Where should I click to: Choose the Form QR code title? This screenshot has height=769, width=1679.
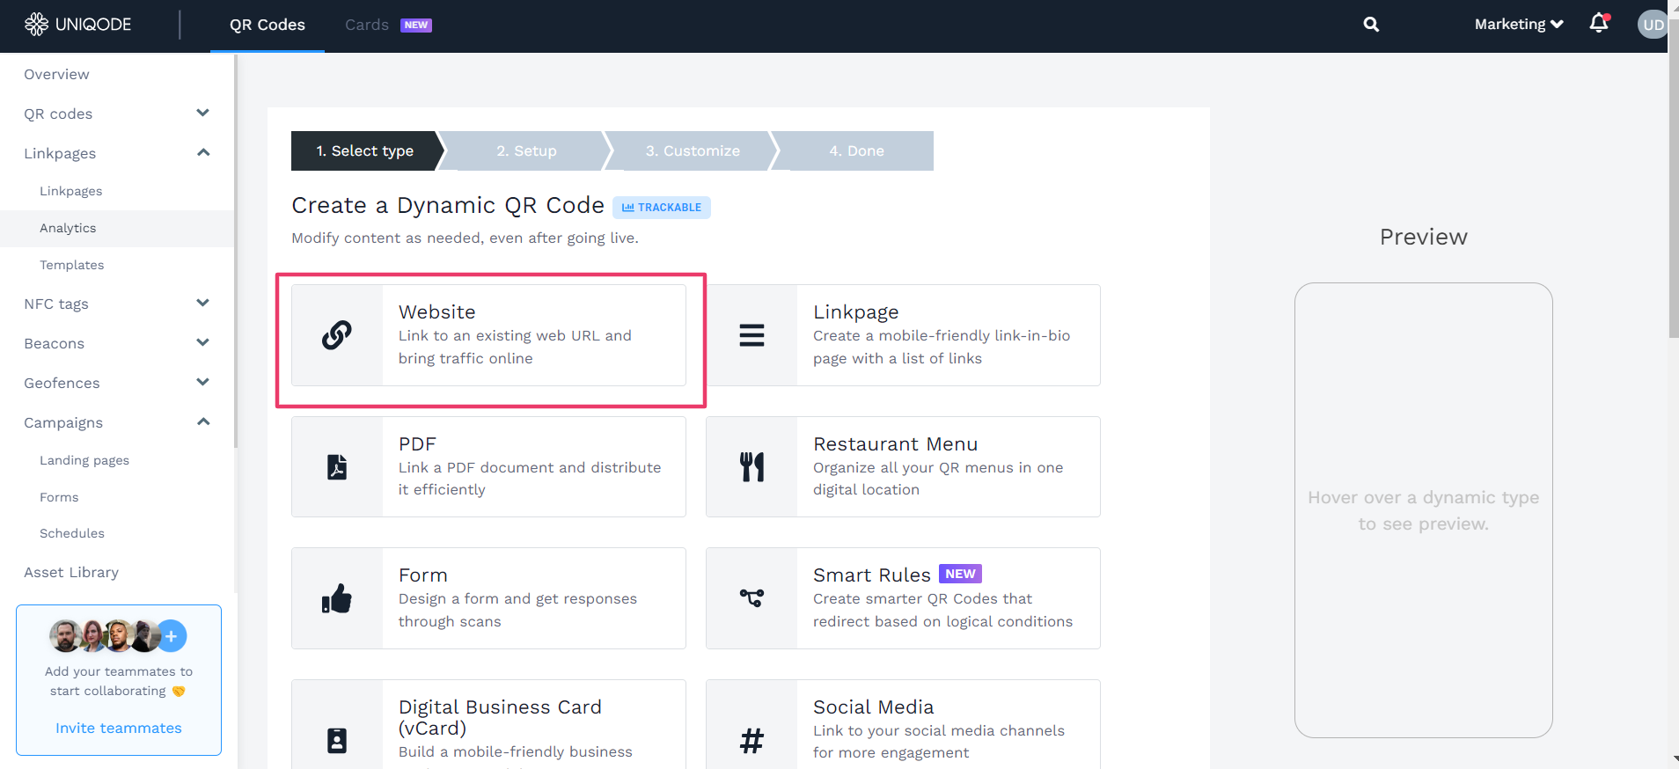pos(423,575)
